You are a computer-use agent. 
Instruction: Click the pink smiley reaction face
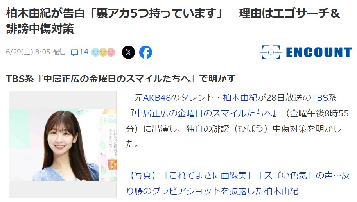click(111, 52)
